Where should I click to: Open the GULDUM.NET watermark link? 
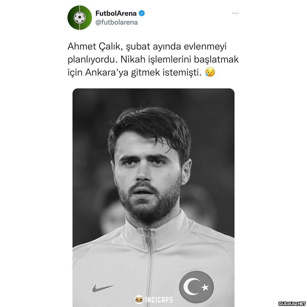coord(292,304)
